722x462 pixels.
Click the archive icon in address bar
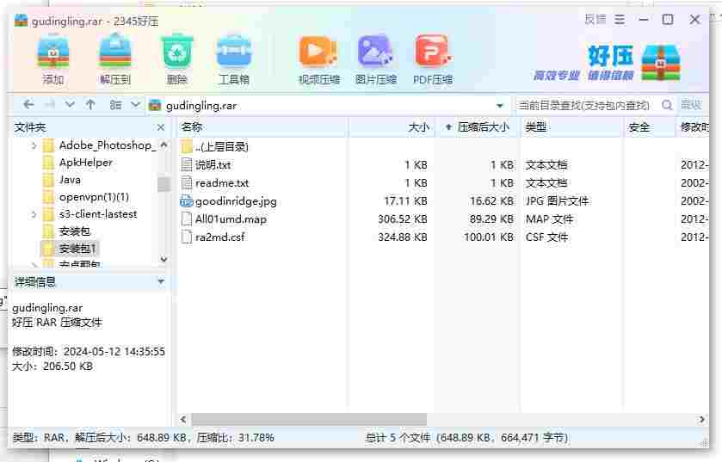click(x=155, y=105)
